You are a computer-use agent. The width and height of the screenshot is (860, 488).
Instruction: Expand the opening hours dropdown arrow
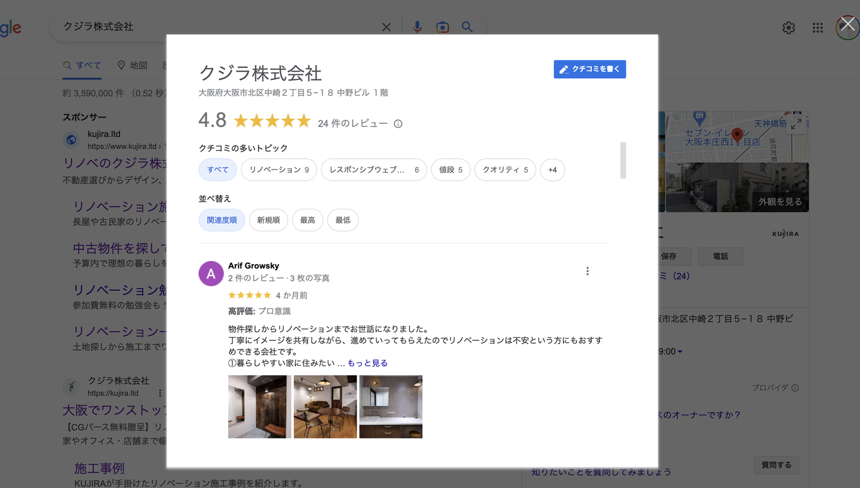[680, 352]
